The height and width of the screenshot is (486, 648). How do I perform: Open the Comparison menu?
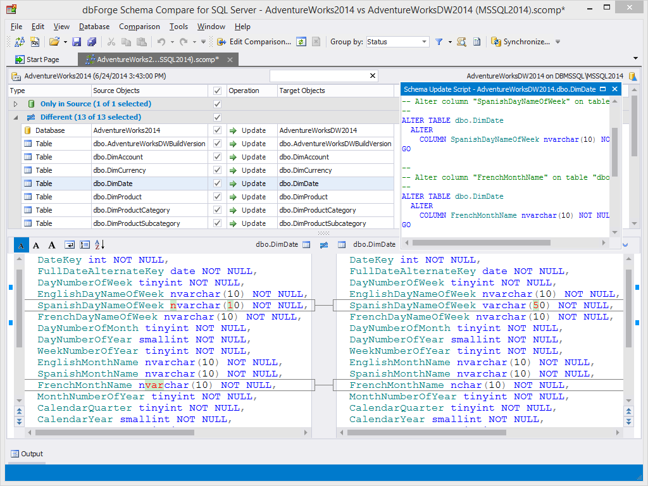click(x=139, y=27)
